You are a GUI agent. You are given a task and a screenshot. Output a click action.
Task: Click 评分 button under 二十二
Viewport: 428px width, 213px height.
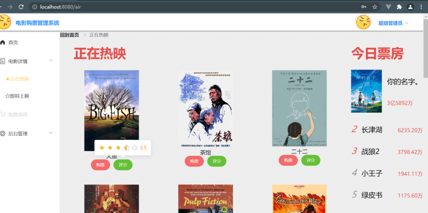pos(311,160)
